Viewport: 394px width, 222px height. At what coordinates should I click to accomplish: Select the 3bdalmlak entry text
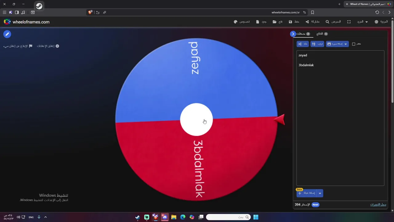point(306,65)
